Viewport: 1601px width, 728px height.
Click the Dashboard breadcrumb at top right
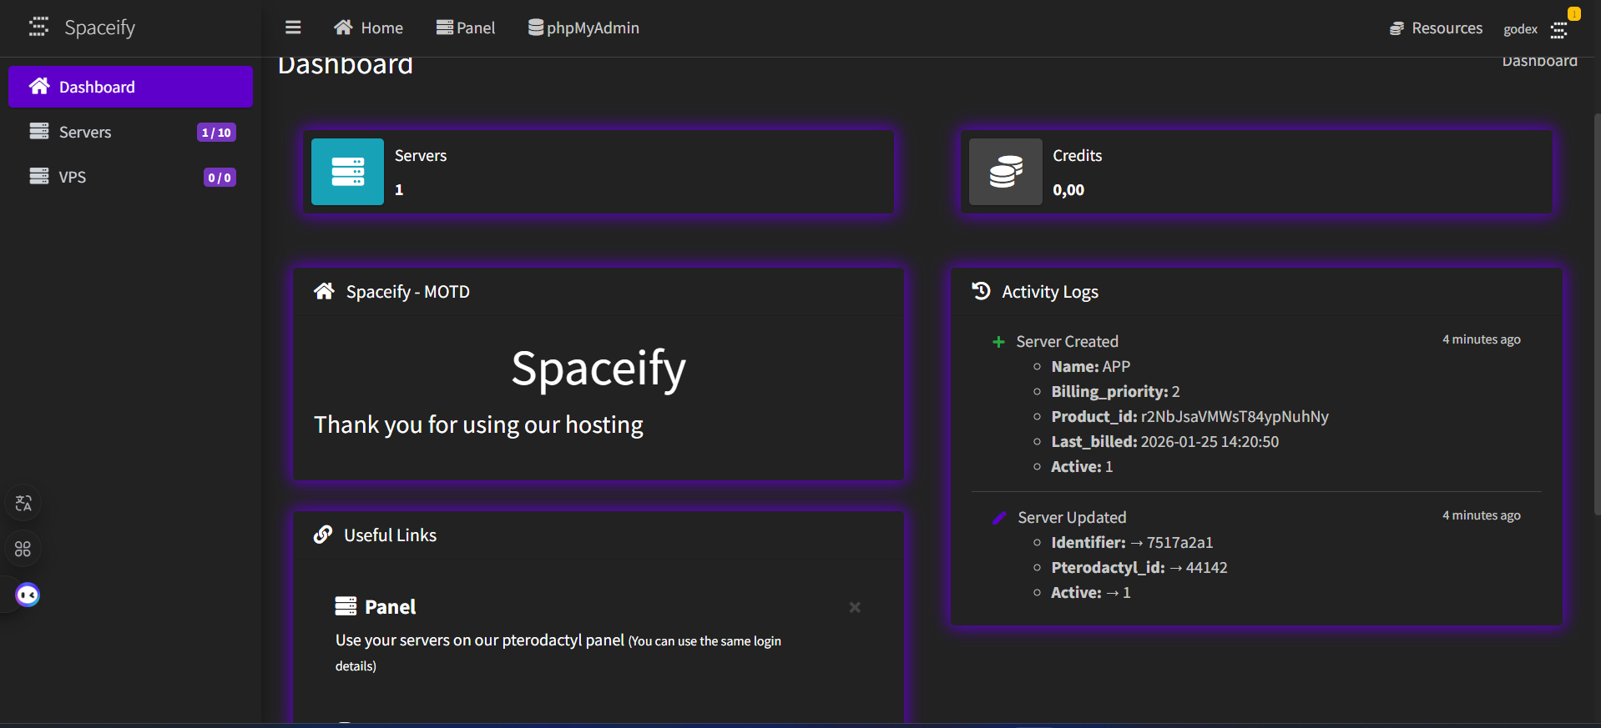click(x=1539, y=61)
